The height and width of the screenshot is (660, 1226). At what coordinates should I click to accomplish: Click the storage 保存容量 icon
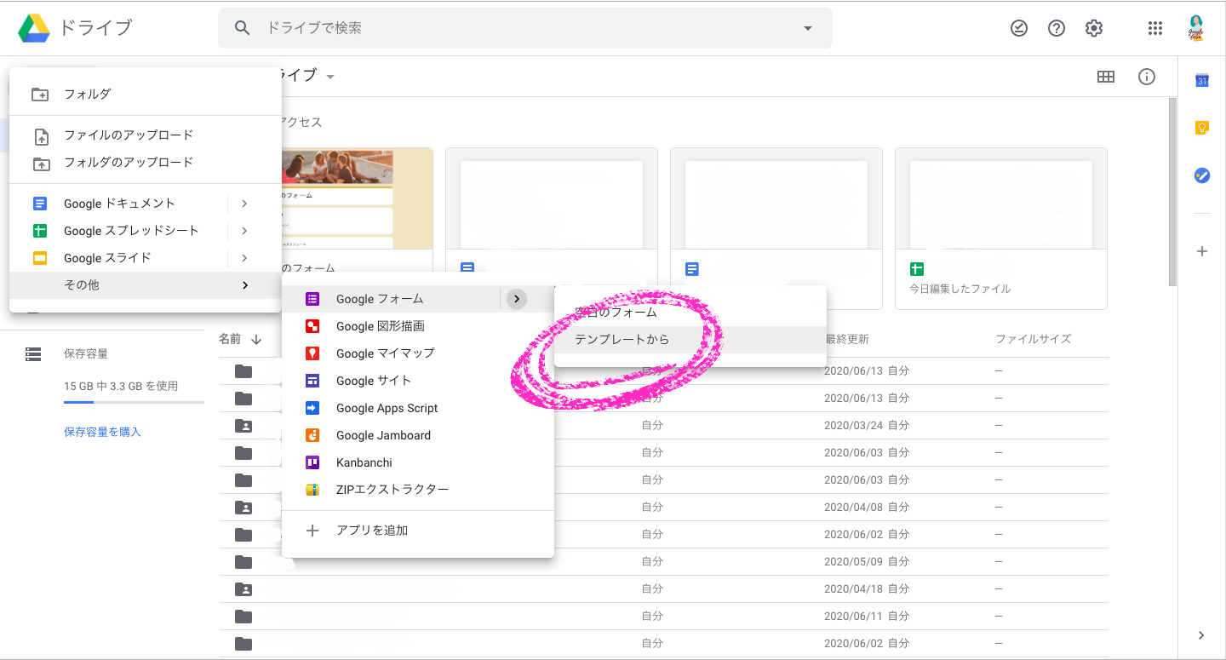click(33, 353)
